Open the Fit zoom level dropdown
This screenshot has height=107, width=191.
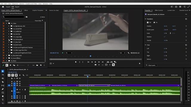(69, 53)
